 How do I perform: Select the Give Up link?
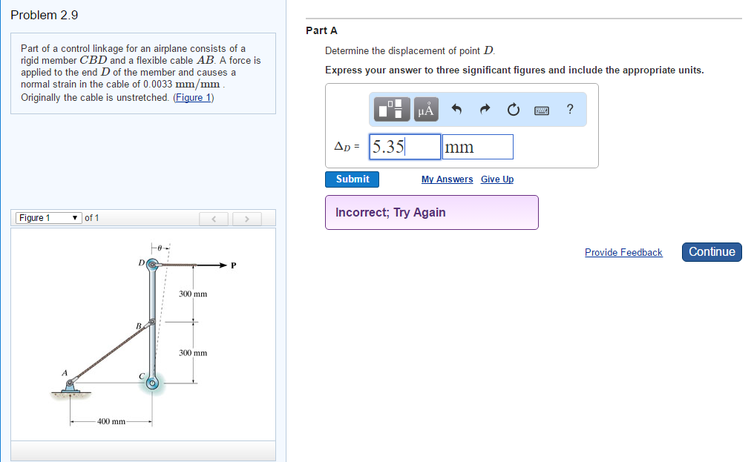[497, 179]
